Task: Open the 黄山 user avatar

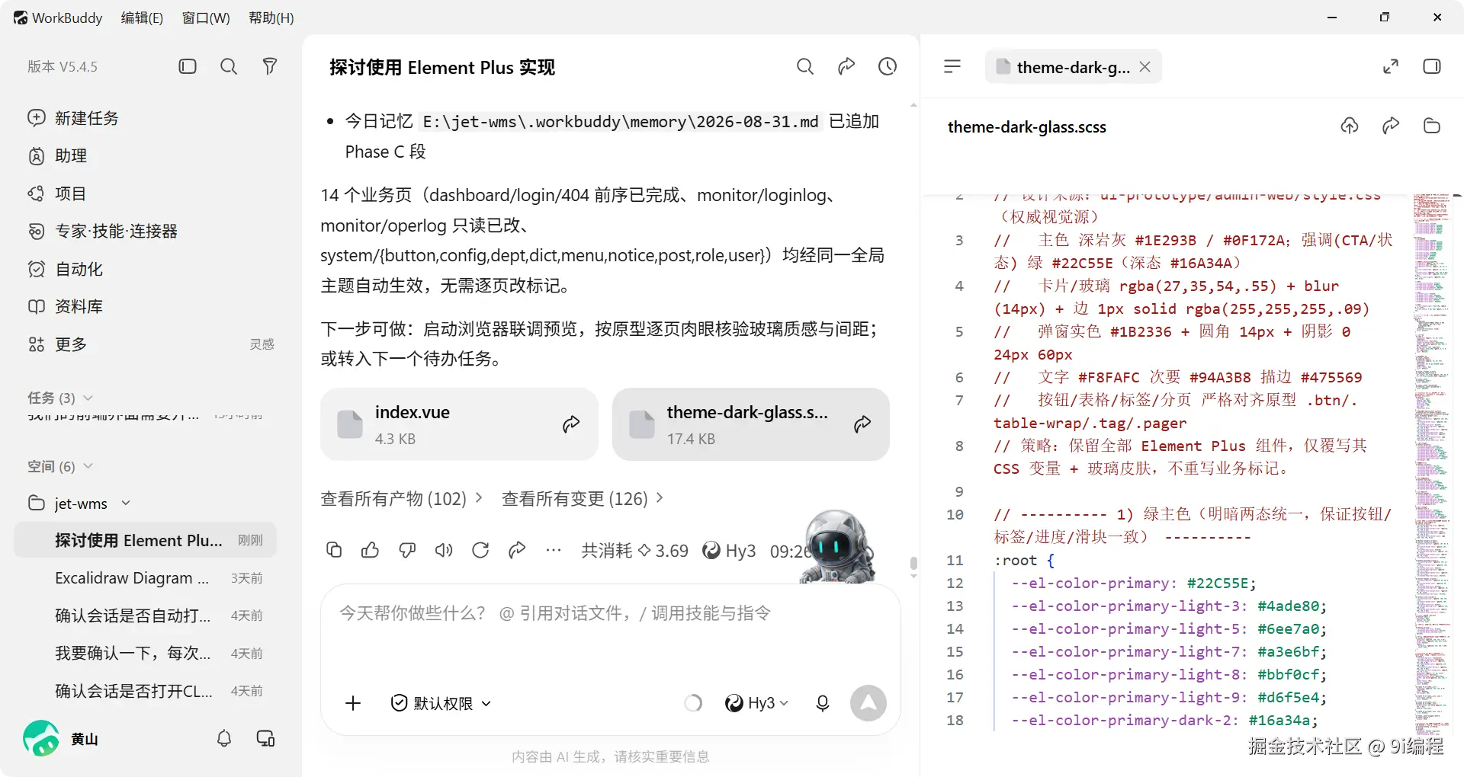Action: coord(41,738)
